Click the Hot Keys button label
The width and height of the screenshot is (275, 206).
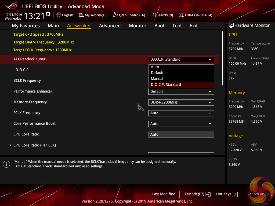point(224,194)
